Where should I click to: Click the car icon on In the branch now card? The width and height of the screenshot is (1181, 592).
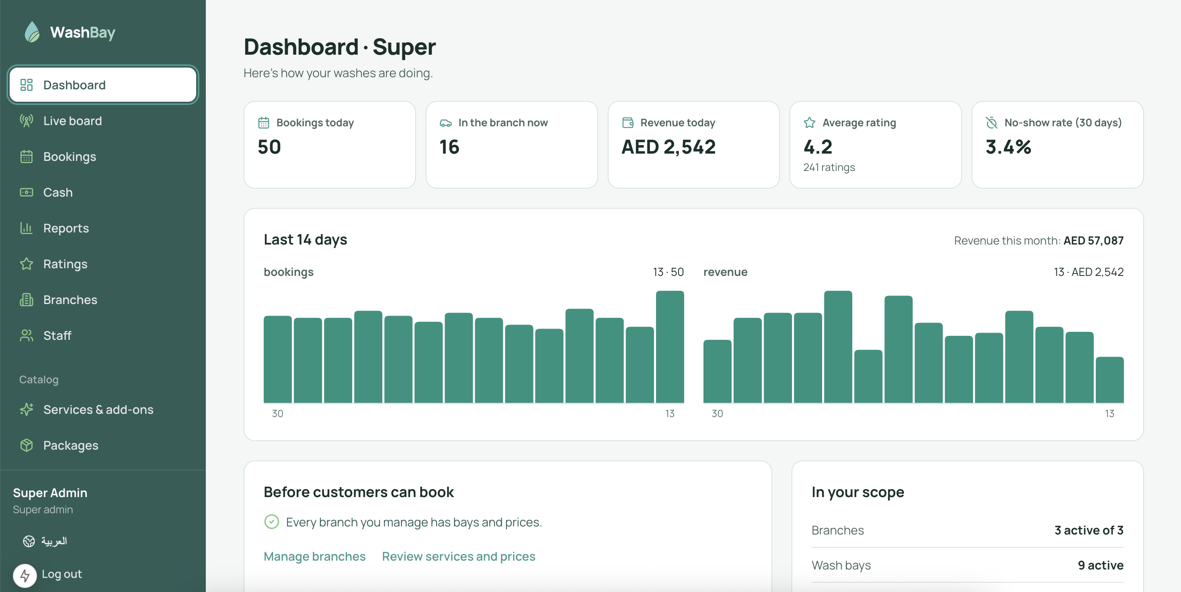[x=446, y=123]
